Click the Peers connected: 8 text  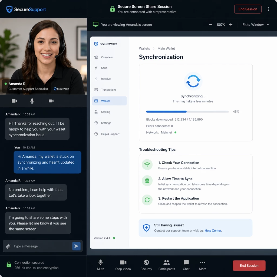(x=159, y=126)
